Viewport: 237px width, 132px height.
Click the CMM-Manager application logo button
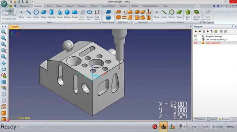(x=4, y=3)
